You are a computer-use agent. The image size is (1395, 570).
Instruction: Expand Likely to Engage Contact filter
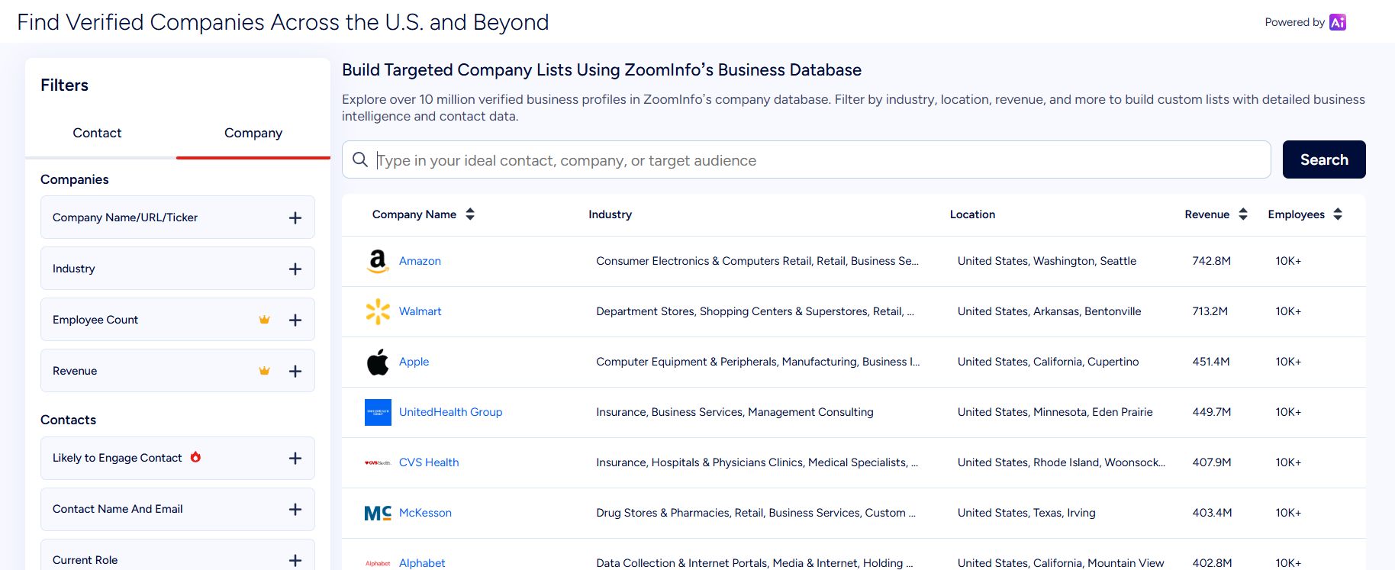tap(295, 458)
